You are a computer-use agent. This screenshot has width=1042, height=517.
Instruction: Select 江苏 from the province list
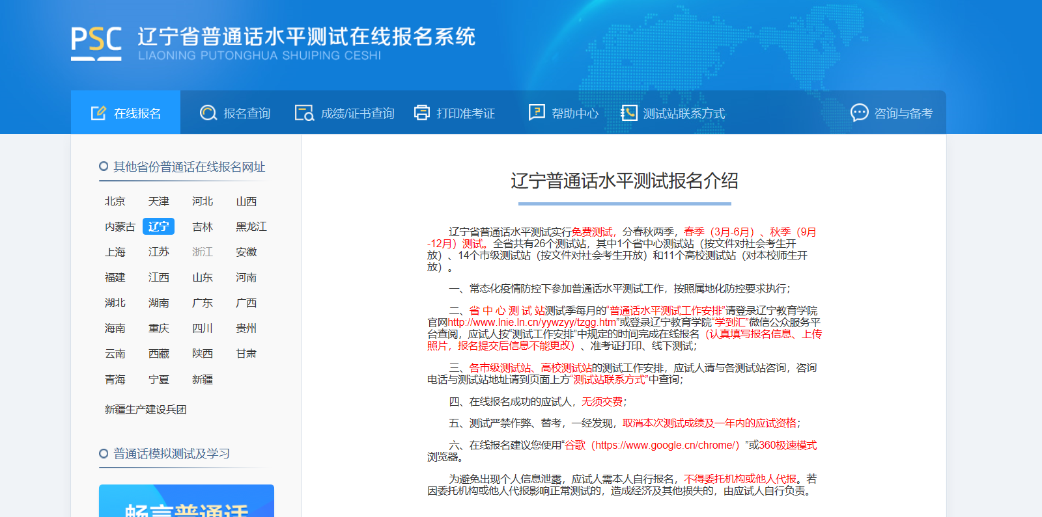pyautogui.click(x=159, y=252)
